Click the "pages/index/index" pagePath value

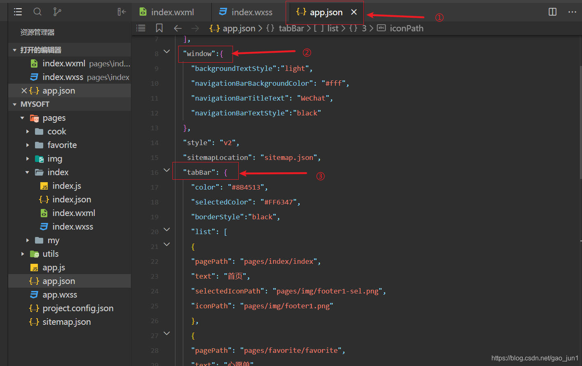[279, 261]
